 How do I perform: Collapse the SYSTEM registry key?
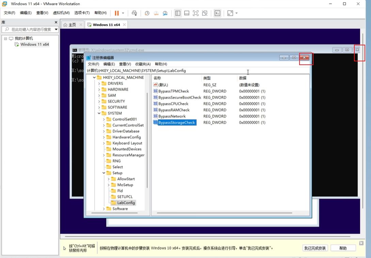tap(99, 113)
